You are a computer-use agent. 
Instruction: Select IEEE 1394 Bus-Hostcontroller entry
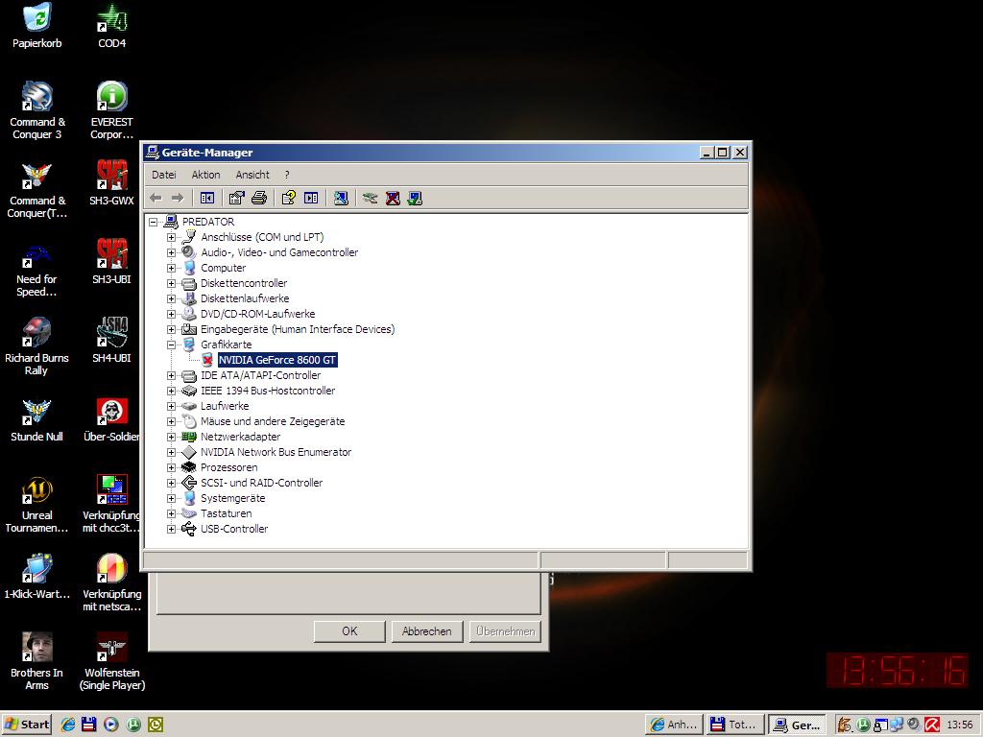(x=268, y=391)
